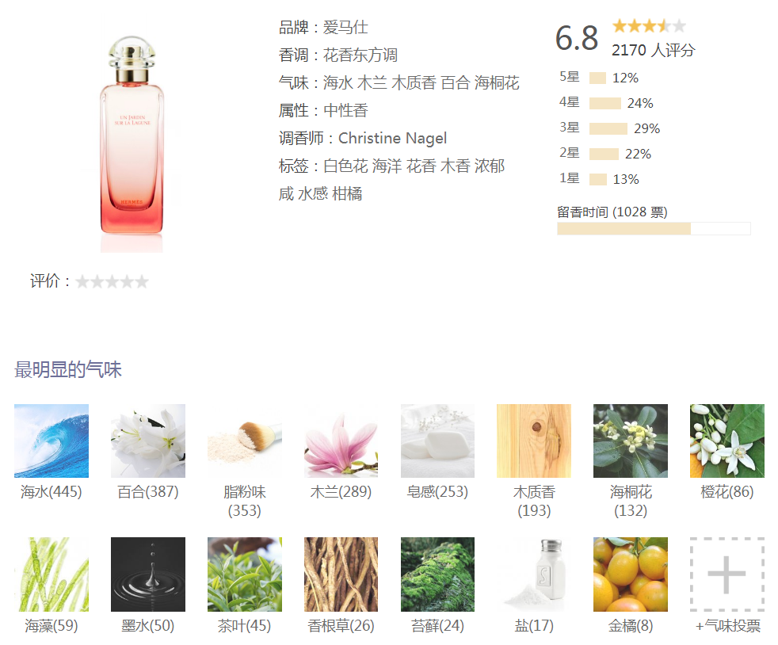Click scent note 海桐花 in 气味 row

click(x=498, y=83)
